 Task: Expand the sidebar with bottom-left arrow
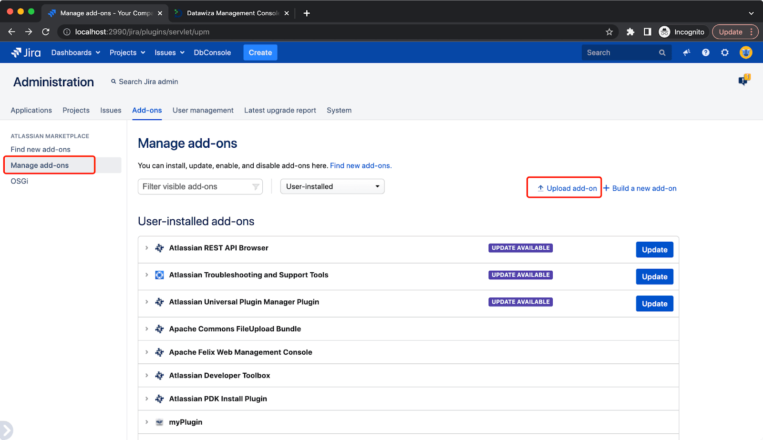(6, 430)
